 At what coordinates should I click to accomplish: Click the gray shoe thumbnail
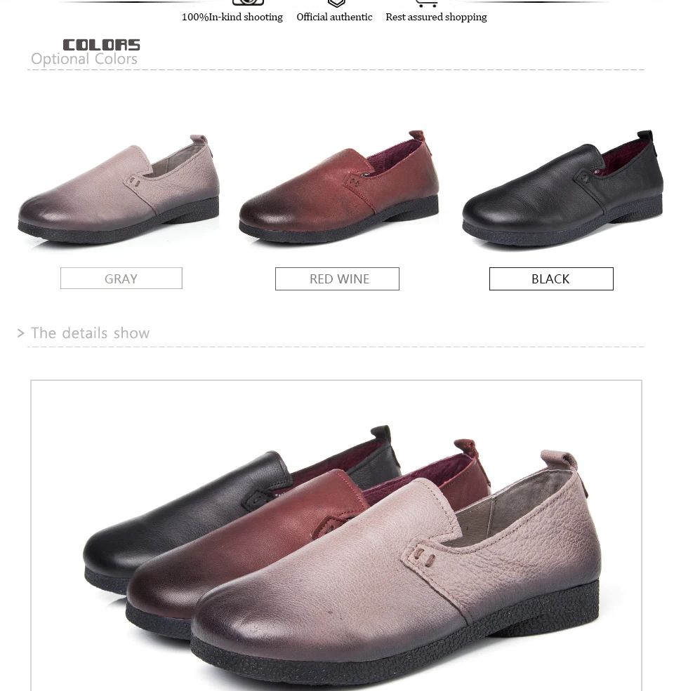119,189
